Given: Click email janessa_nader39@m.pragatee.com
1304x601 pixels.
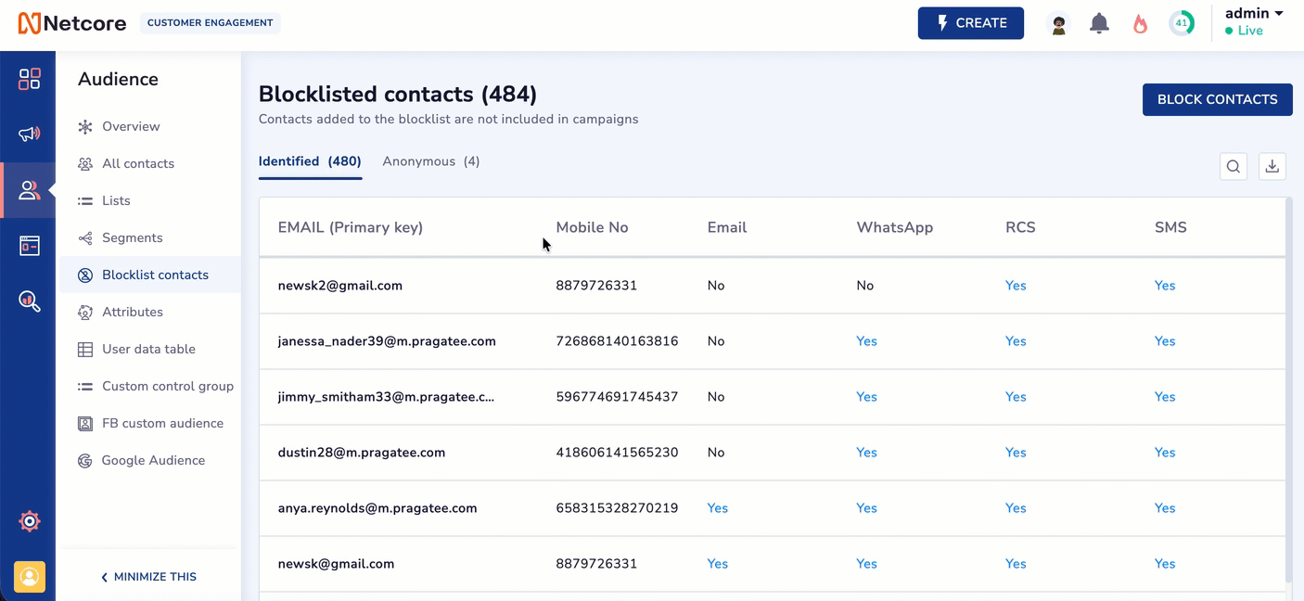Looking at the screenshot, I should (x=387, y=341).
